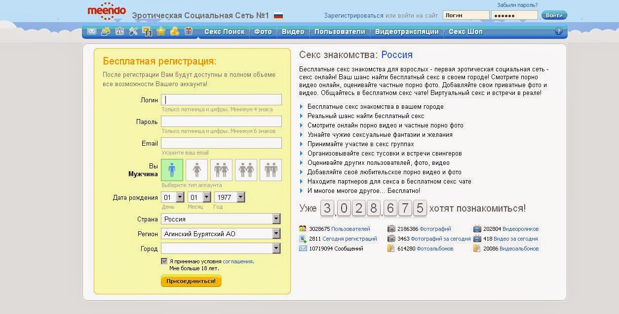Open the messages envelope icon in toolbar
619x314 pixels.
point(91,31)
